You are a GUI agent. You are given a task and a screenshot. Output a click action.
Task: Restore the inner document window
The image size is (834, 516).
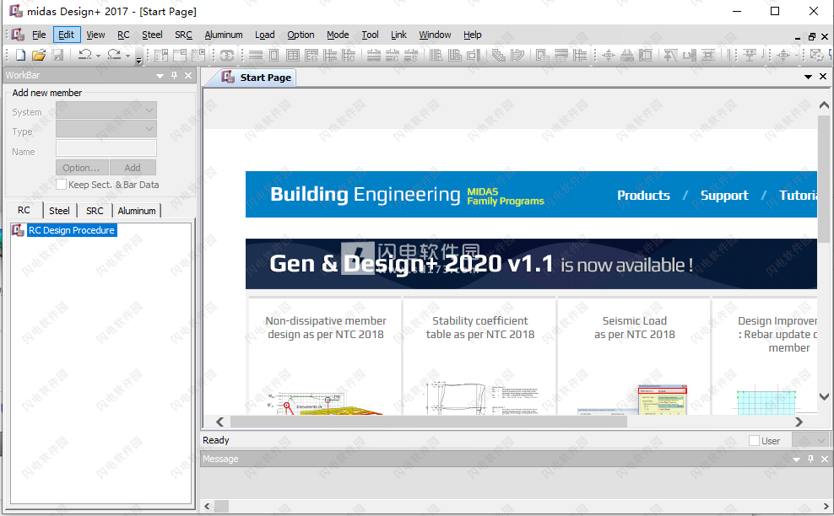coord(812,36)
